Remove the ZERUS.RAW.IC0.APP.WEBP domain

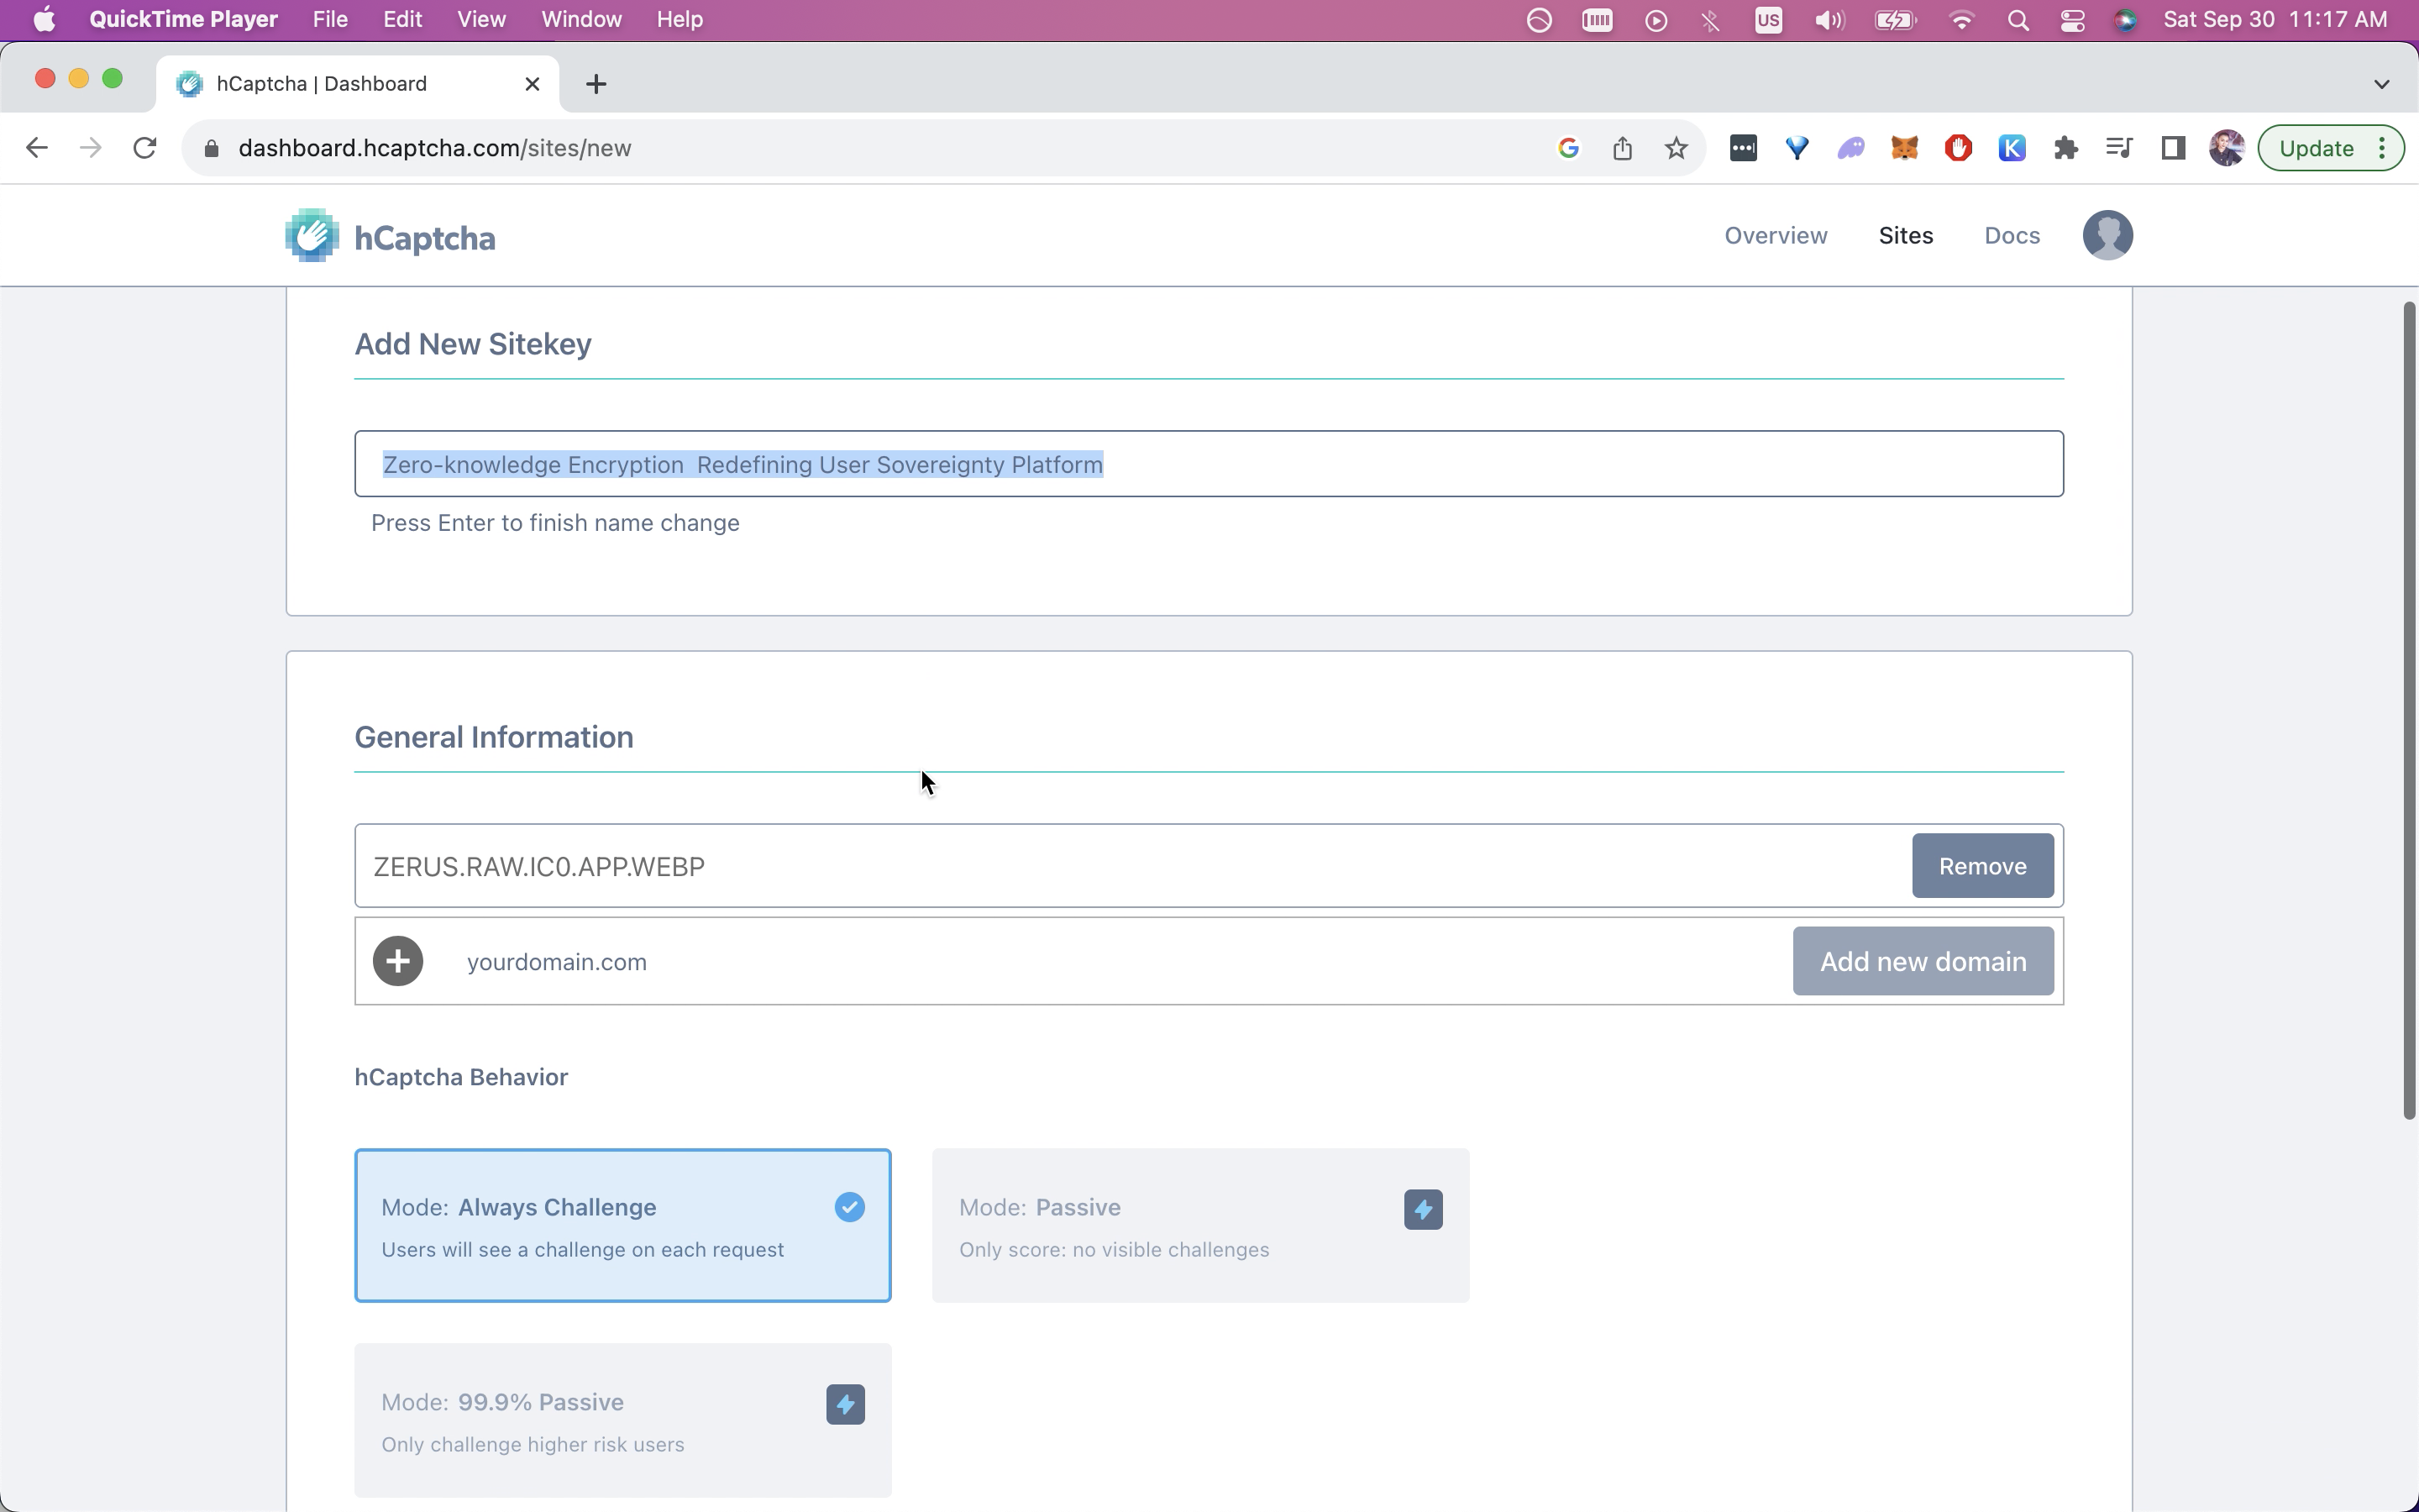pyautogui.click(x=1982, y=866)
